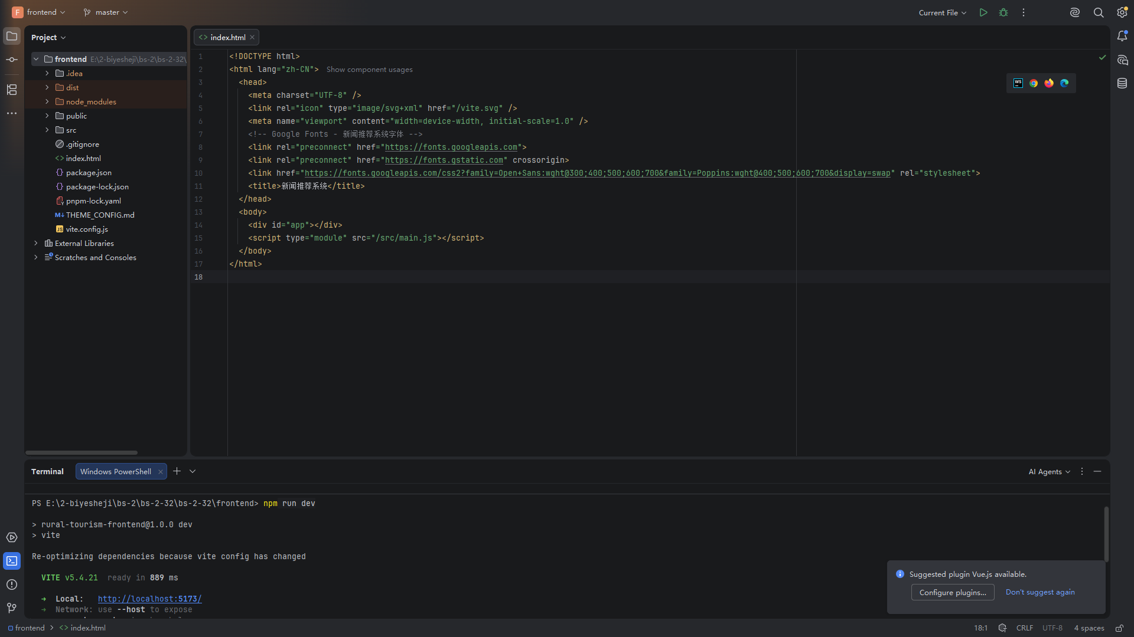
Task: Open page in built-in WebStorm preview
Action: (x=1018, y=83)
